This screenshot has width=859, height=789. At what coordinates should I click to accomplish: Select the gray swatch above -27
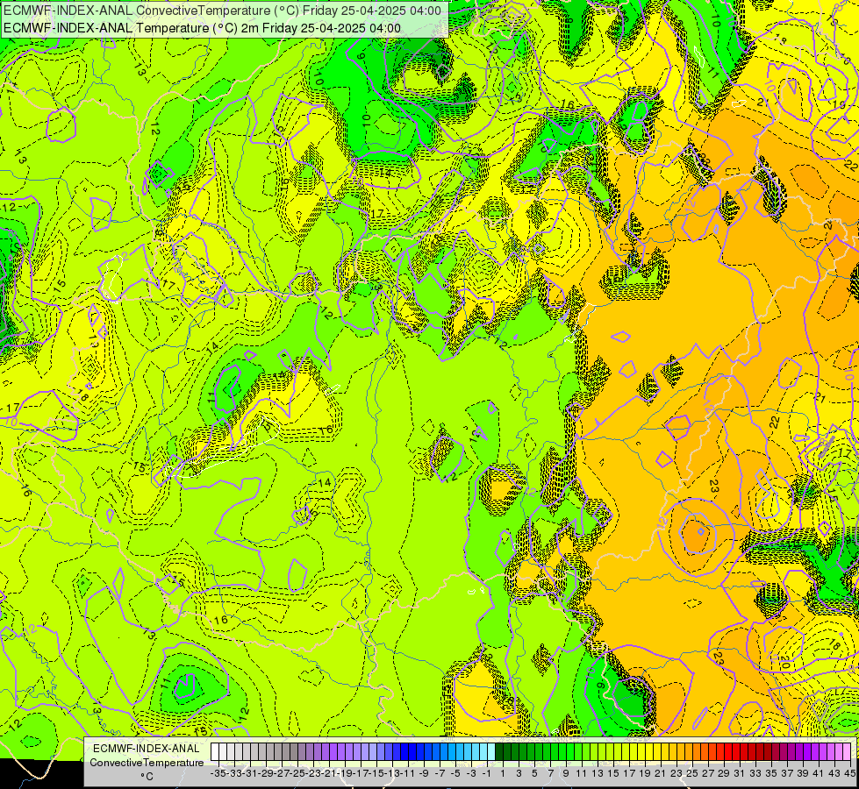pyautogui.click(x=278, y=751)
